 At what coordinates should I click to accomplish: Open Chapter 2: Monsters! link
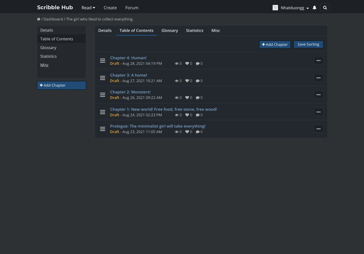pos(130,92)
